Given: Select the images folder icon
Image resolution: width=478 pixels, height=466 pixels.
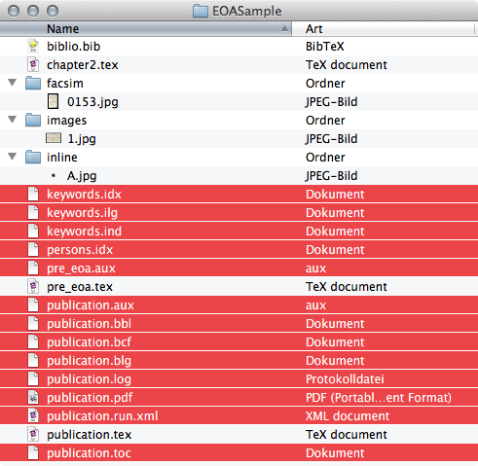Looking at the screenshot, I should pos(33,120).
